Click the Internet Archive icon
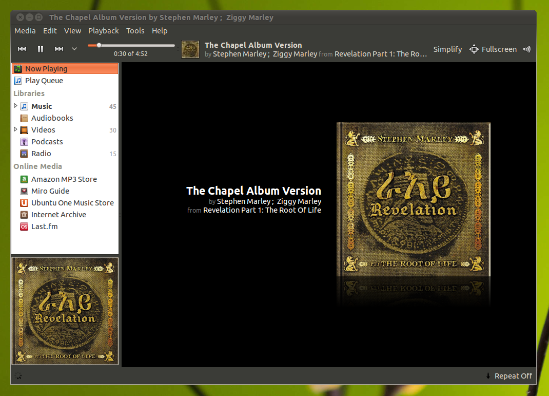The height and width of the screenshot is (396, 549). [24, 215]
